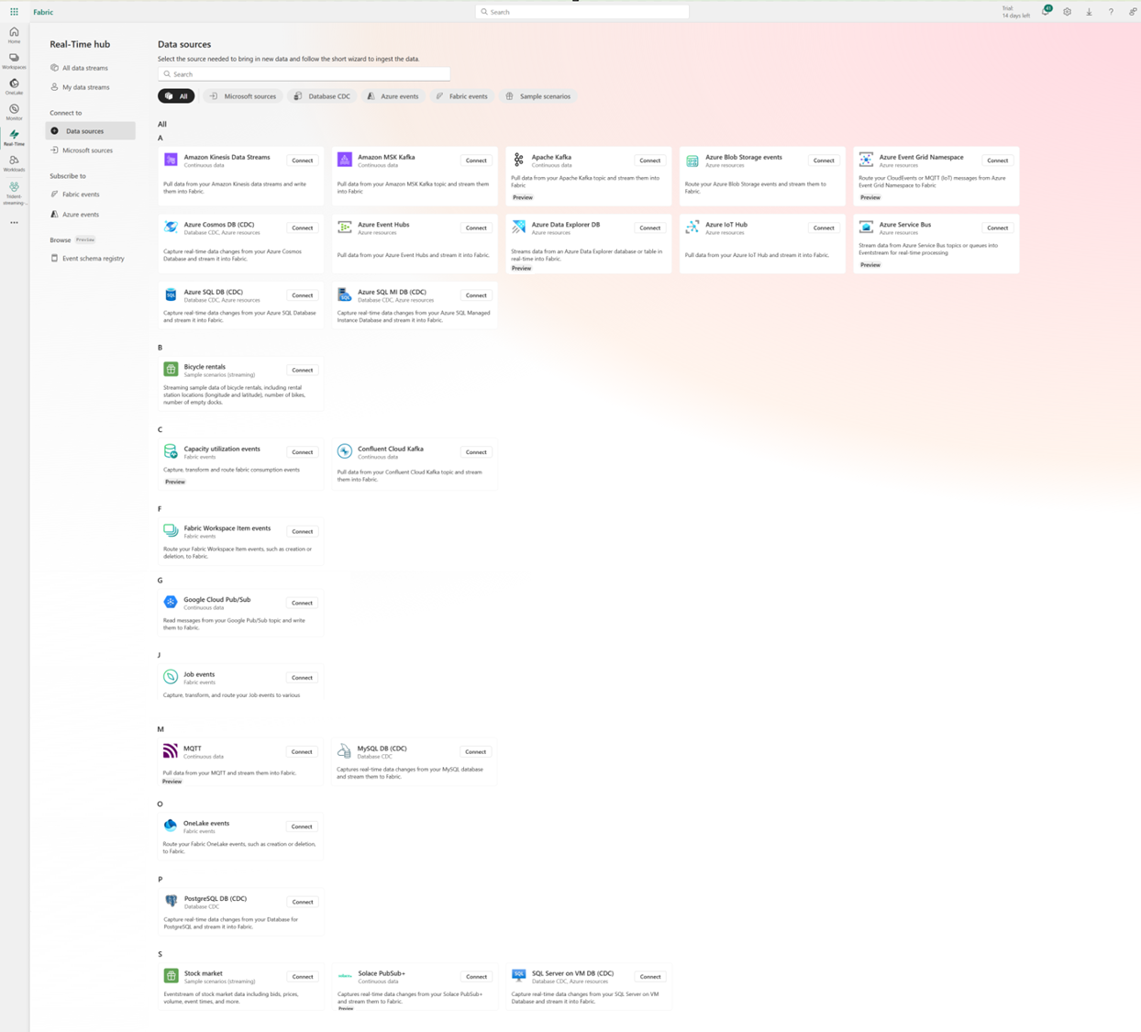This screenshot has height=1032, width=1141.
Task: Connect to MySQL DB (CDC)
Action: (x=475, y=752)
